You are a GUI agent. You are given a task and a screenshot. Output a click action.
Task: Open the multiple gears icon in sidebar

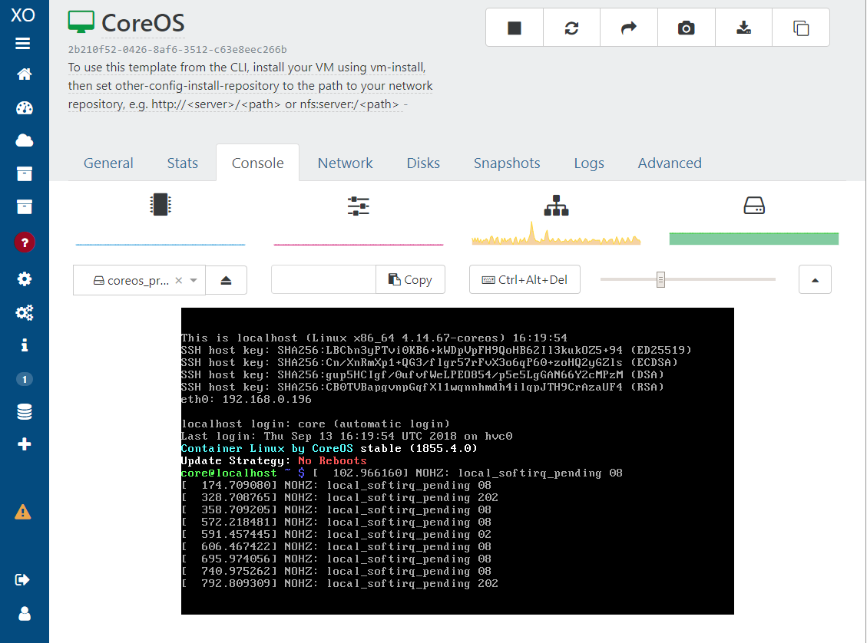[x=24, y=312]
